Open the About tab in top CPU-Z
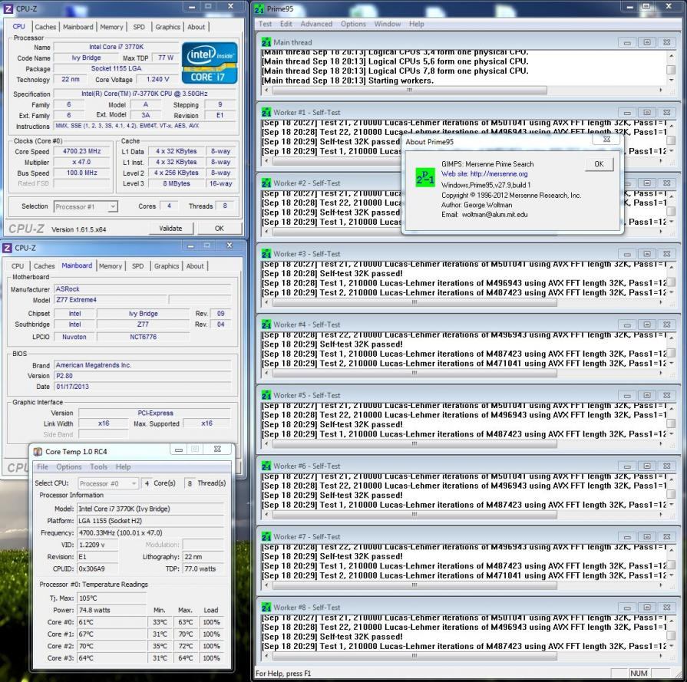The height and width of the screenshot is (682, 687). [196, 27]
